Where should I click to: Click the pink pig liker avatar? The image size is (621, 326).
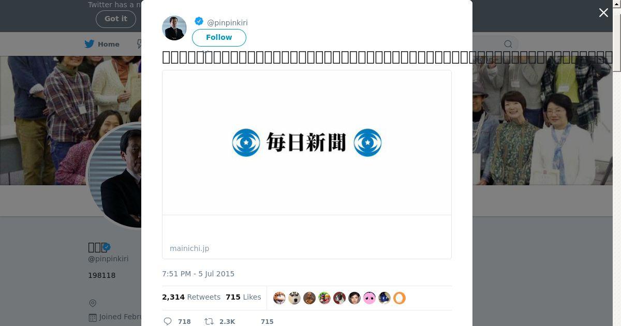click(x=369, y=298)
